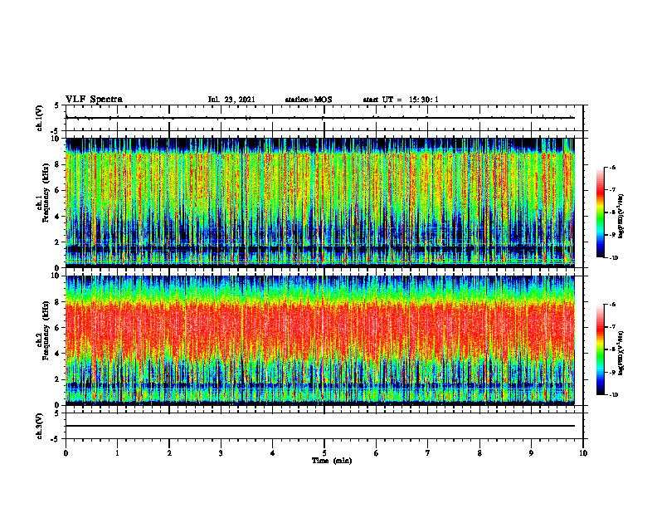657x508 pixels.
Task: Click the 'VLF Spectra' title text
Action: click(94, 100)
